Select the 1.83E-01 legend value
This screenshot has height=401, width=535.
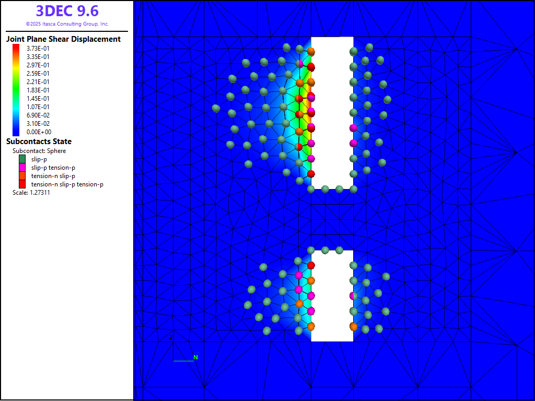38,90
